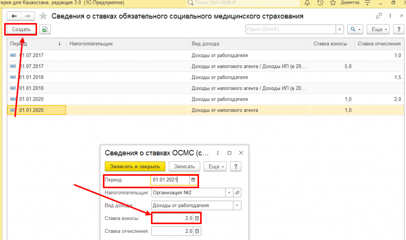The width and height of the screenshot is (406, 240).
Task: Click the copy record icon beside Создать
Action: pyautogui.click(x=44, y=29)
